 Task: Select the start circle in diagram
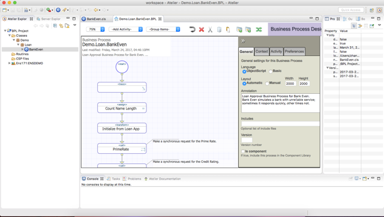coord(122,67)
